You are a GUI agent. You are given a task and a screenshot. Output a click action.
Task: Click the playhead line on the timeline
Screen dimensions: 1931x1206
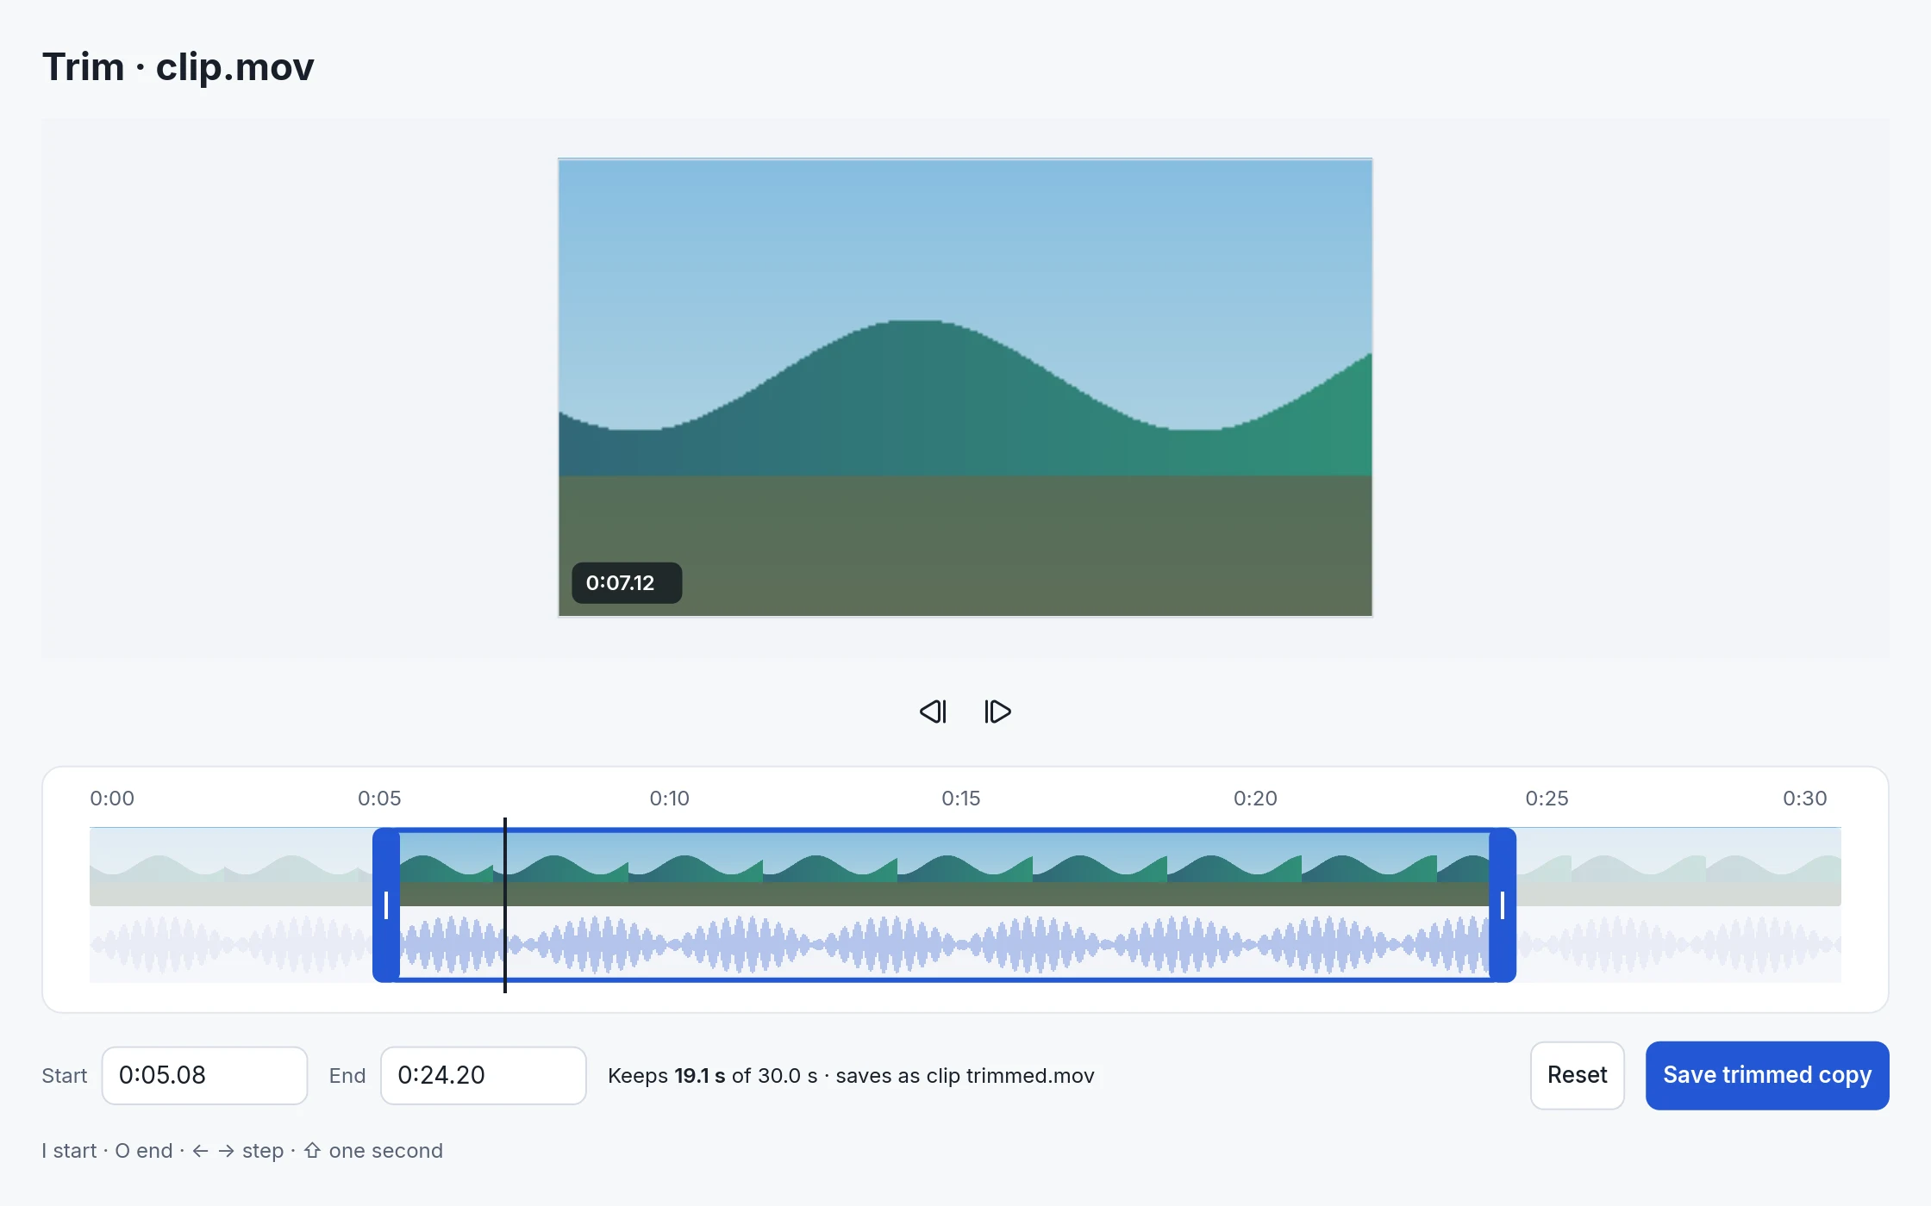pos(505,904)
